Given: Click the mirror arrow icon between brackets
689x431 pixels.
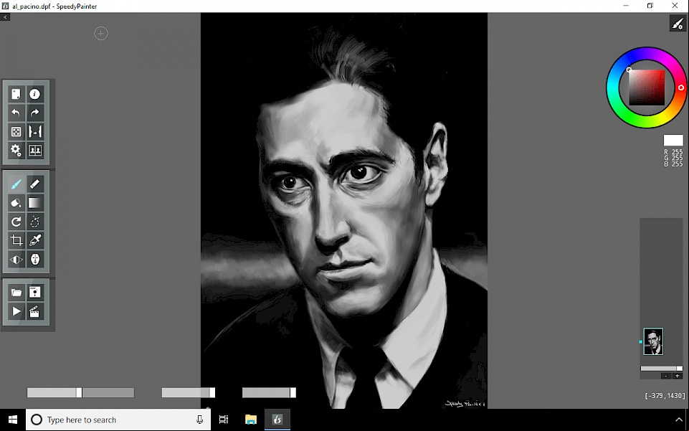Looking at the screenshot, I should coord(34,132).
